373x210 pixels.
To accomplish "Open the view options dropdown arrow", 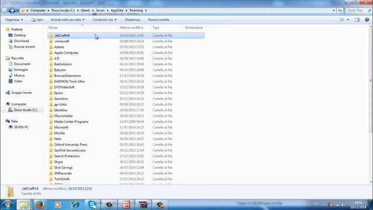I will click(348, 20).
